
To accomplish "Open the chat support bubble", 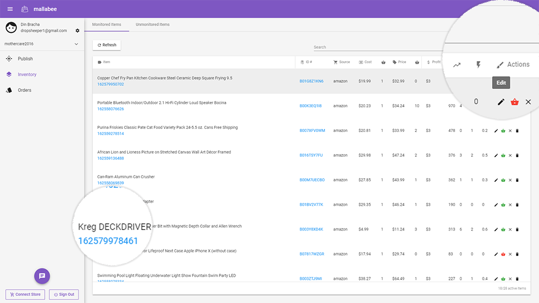I will point(42,276).
